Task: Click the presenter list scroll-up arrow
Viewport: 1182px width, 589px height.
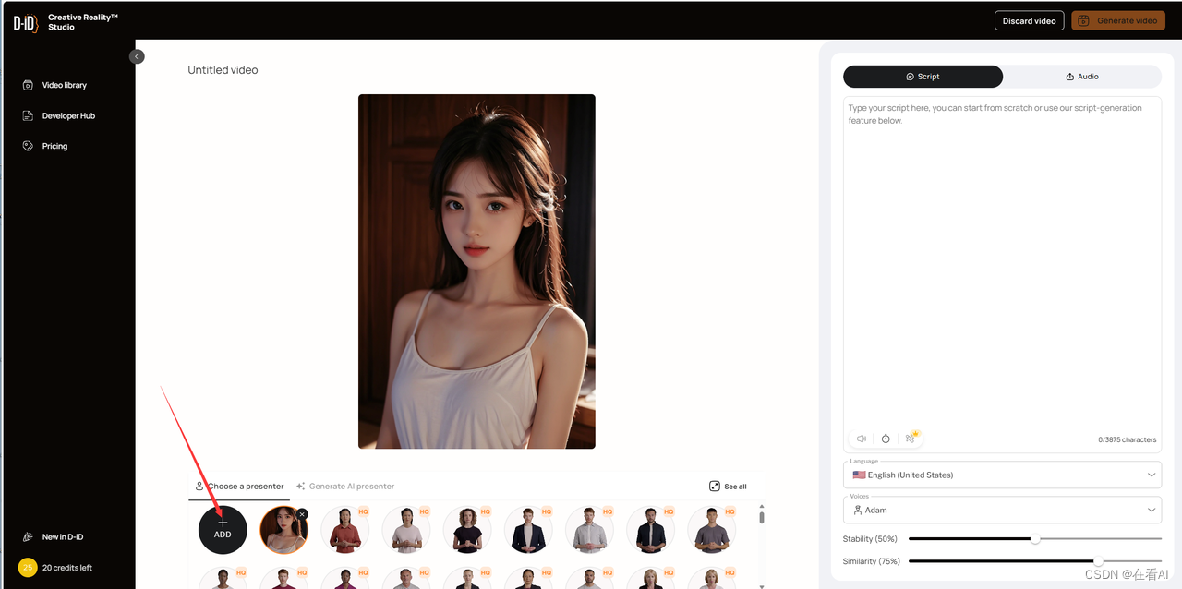Action: pyautogui.click(x=761, y=506)
